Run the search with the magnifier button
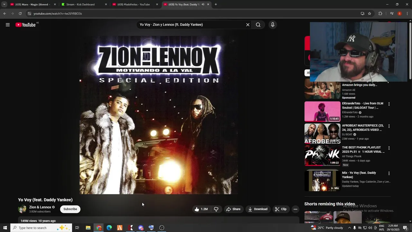Image resolution: width=412 pixels, height=232 pixels. pos(258,25)
